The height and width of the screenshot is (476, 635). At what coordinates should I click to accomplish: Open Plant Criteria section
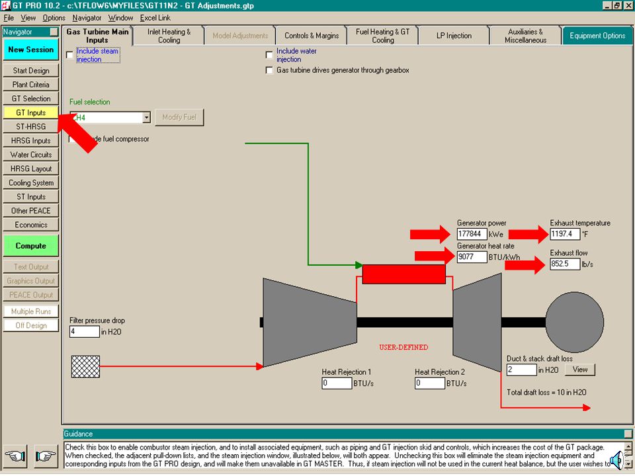[x=31, y=85]
